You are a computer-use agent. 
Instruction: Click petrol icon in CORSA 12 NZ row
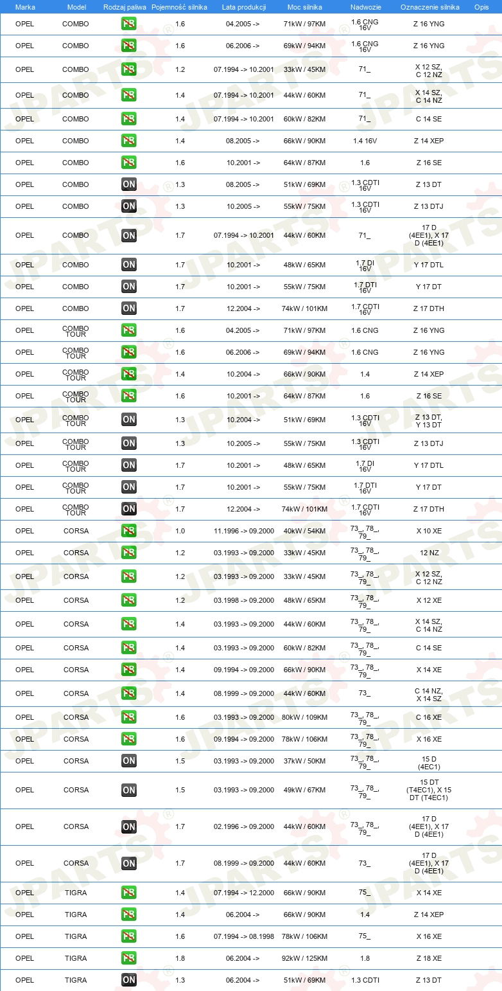(129, 553)
